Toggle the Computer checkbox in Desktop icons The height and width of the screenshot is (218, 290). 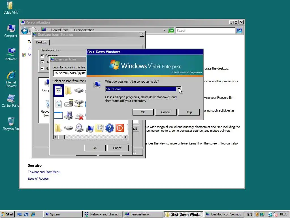(x=42, y=56)
